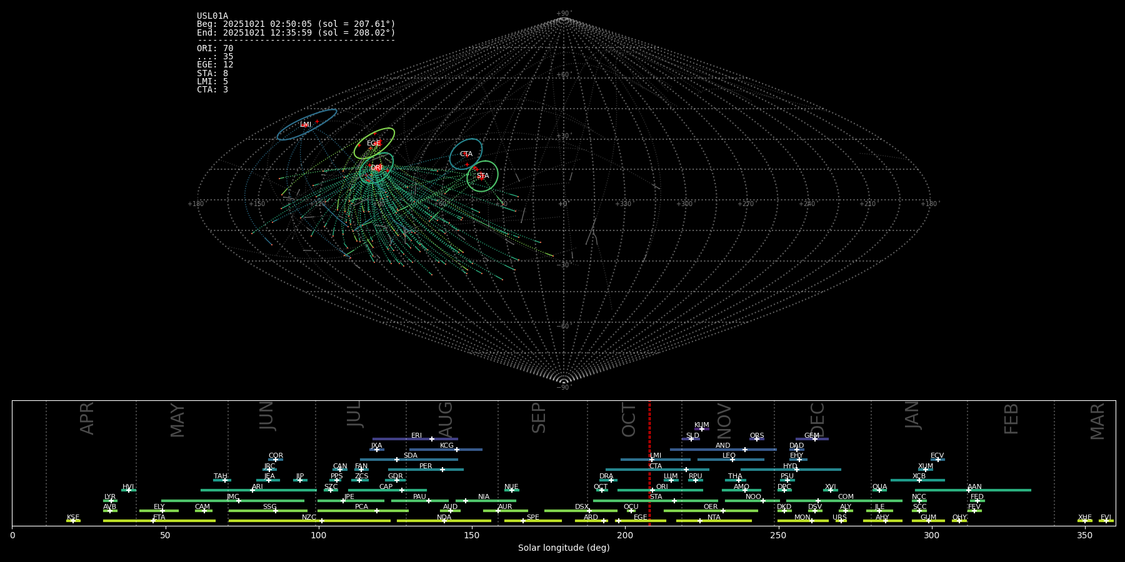Click the 'ORI: 70' count in legend
Image resolution: width=1125 pixels, height=562 pixels.
[215, 48]
